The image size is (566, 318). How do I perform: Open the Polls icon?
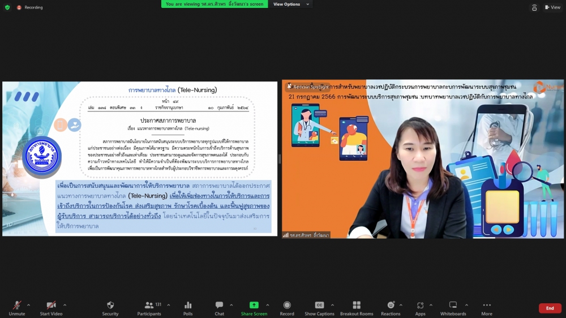point(188,306)
